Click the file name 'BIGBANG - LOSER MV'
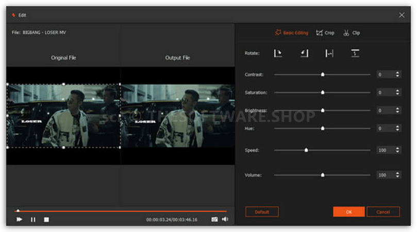The width and height of the screenshot is (417, 232). pos(44,32)
